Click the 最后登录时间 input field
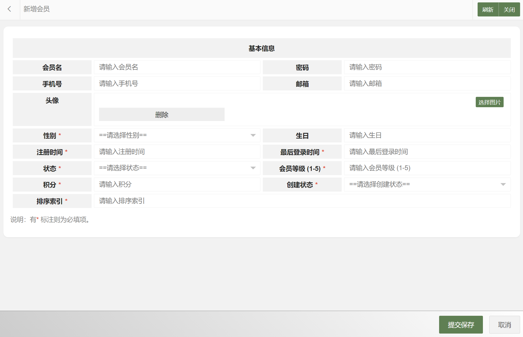523x337 pixels. (x=427, y=152)
